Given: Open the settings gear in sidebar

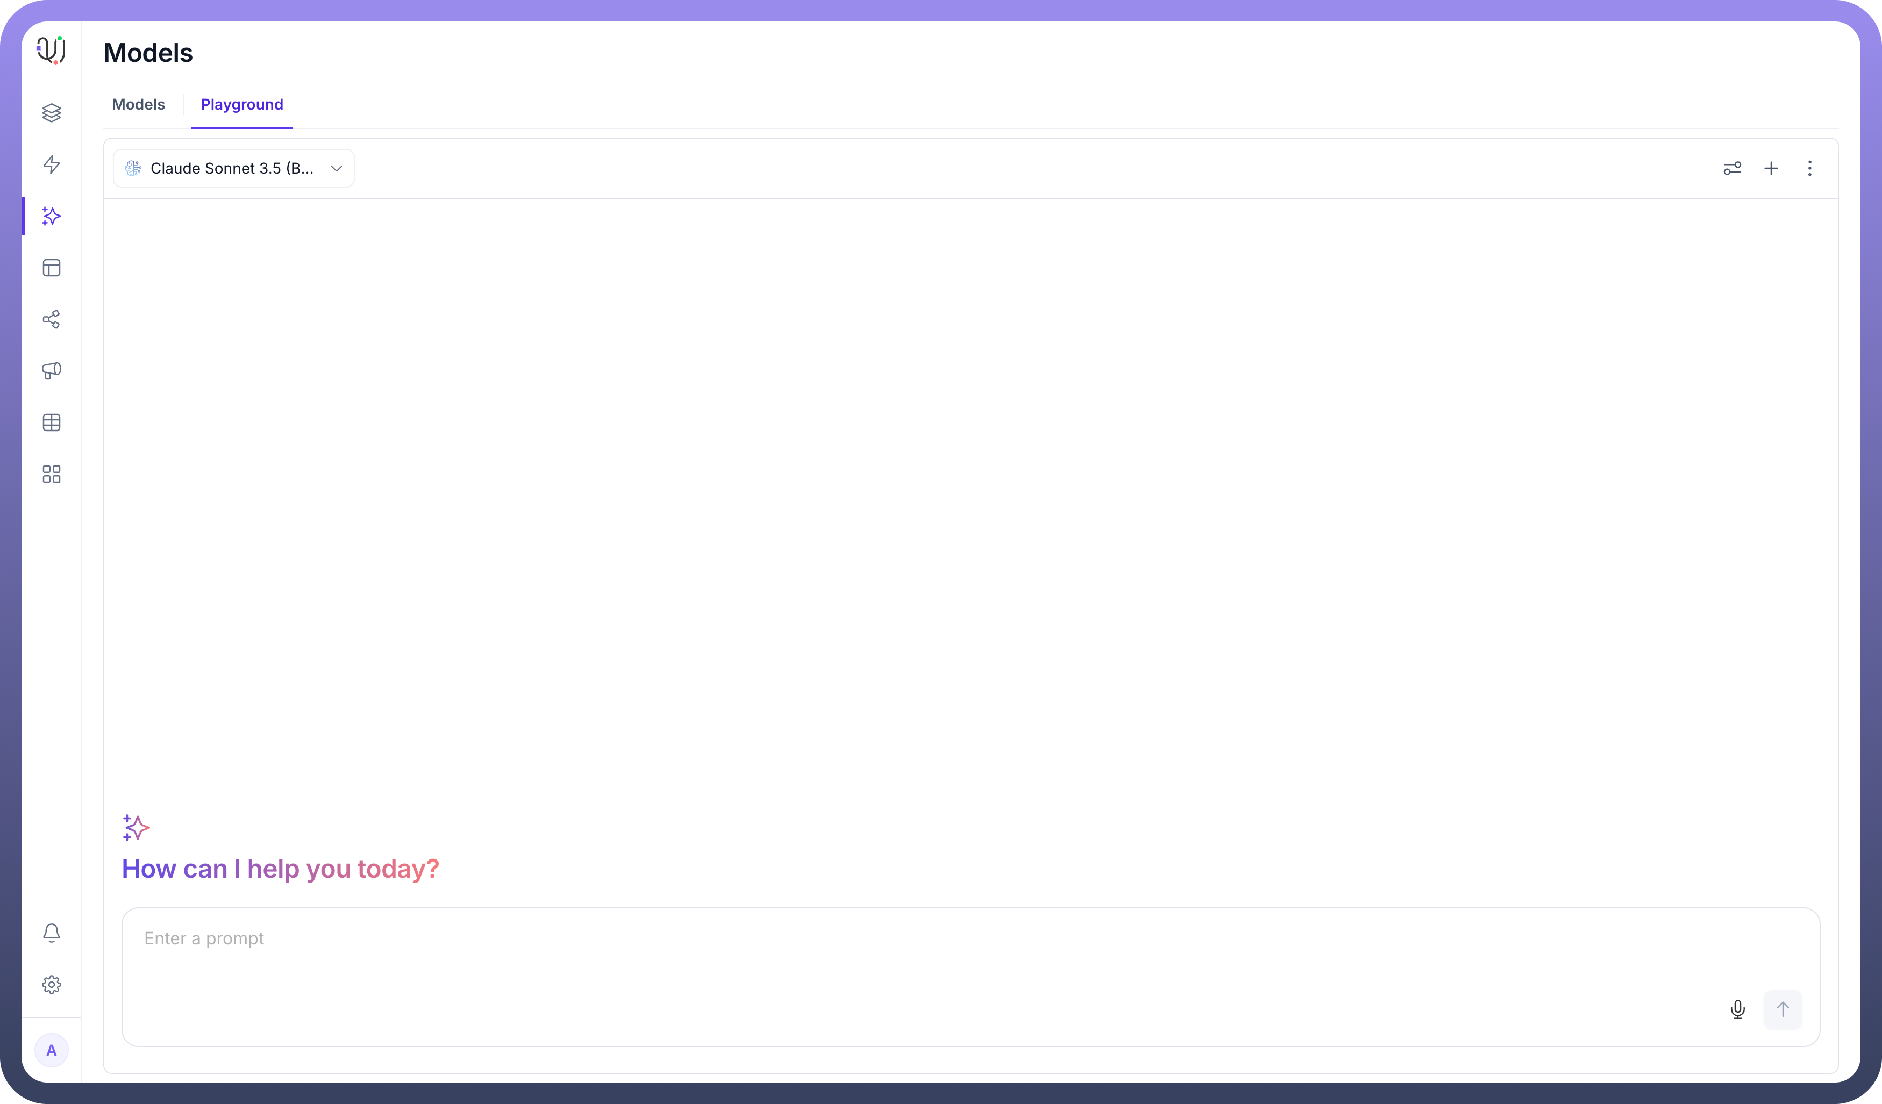Looking at the screenshot, I should coord(52,985).
